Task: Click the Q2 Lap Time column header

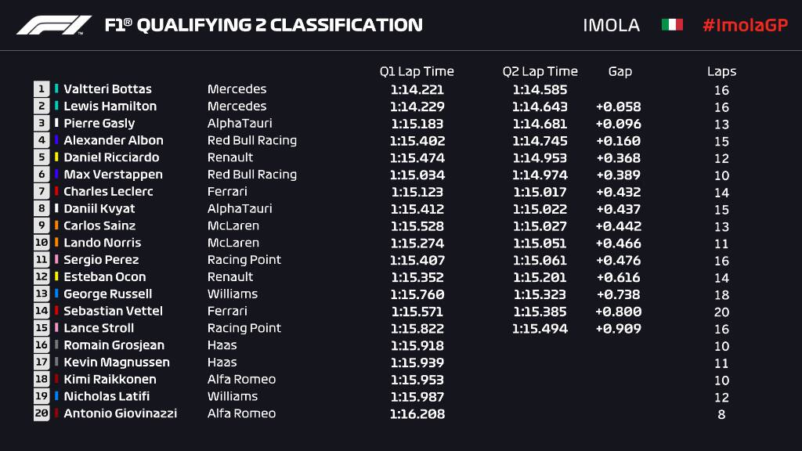Action: 540,71
